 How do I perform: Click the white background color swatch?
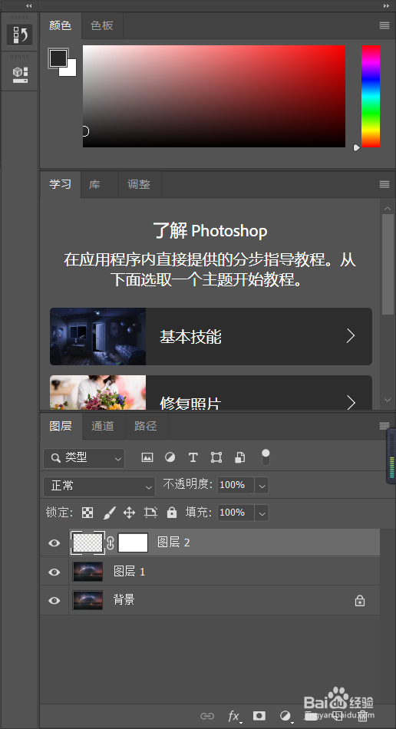point(70,70)
